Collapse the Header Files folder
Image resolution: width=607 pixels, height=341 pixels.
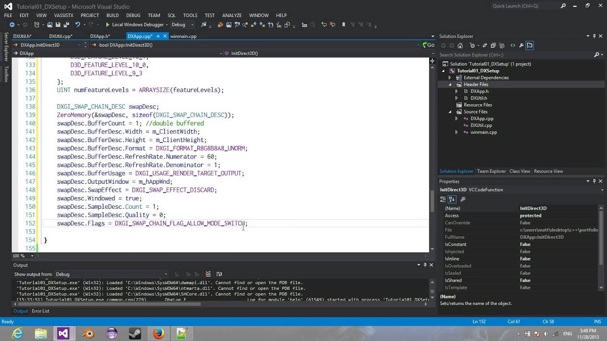coord(450,84)
